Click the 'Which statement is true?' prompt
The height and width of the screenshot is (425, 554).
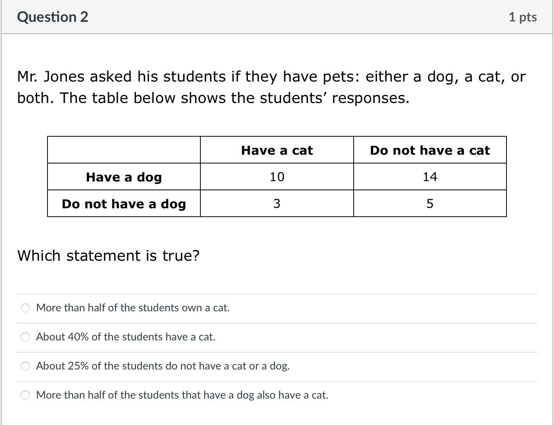tap(108, 255)
